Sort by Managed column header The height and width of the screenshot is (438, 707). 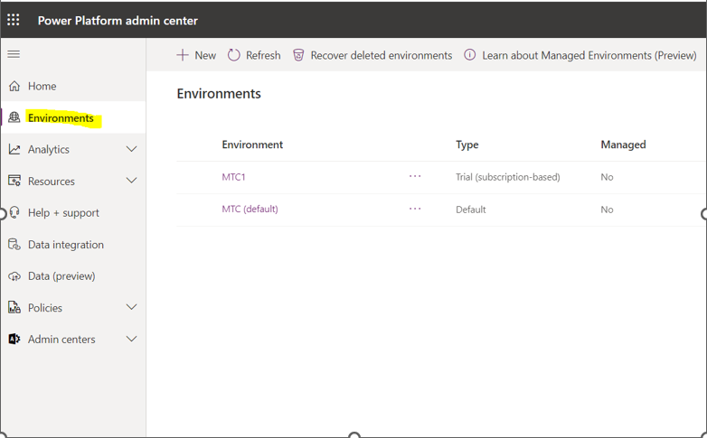coord(623,144)
